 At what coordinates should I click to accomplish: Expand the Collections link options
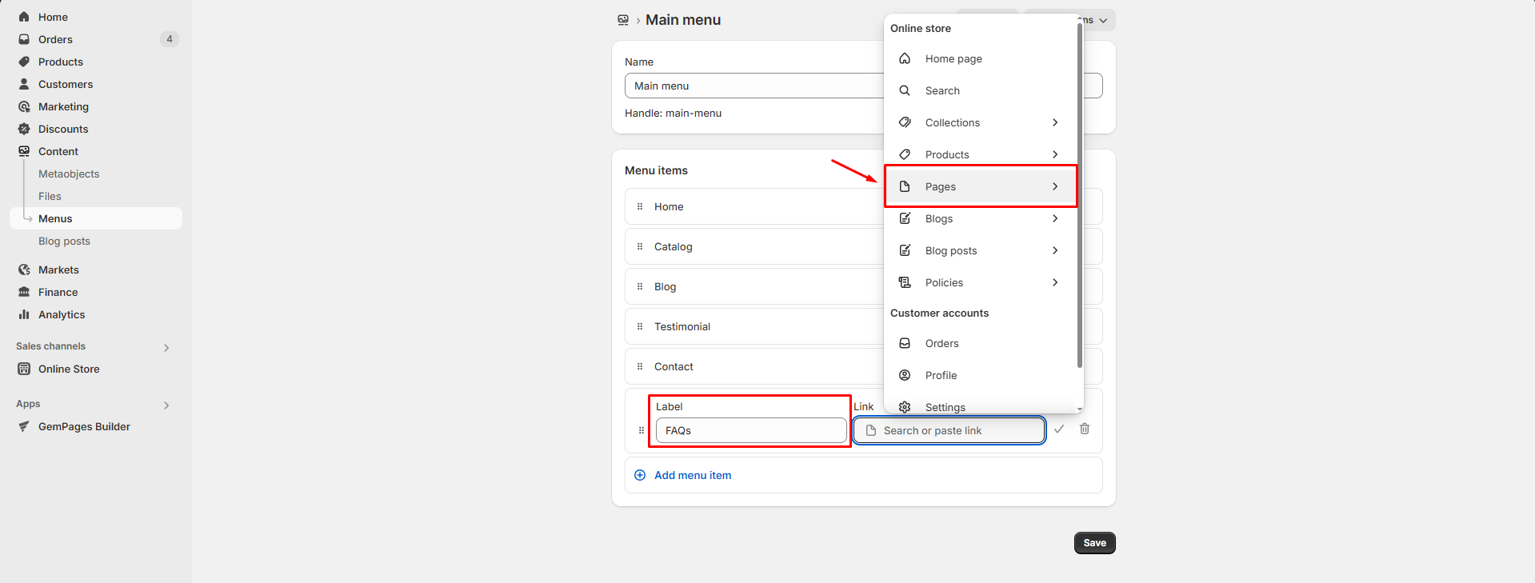[x=1055, y=123]
